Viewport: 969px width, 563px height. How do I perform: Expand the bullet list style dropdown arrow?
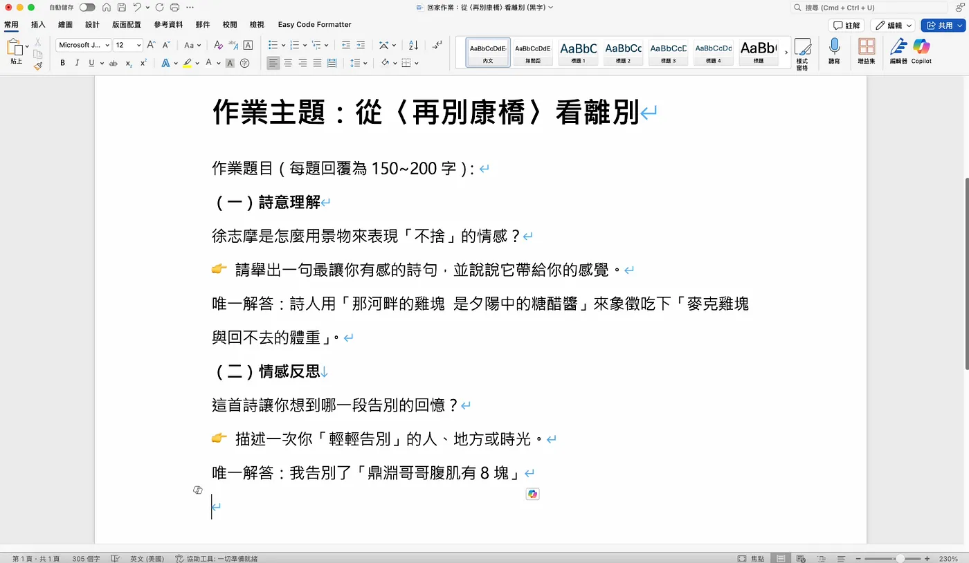click(283, 45)
